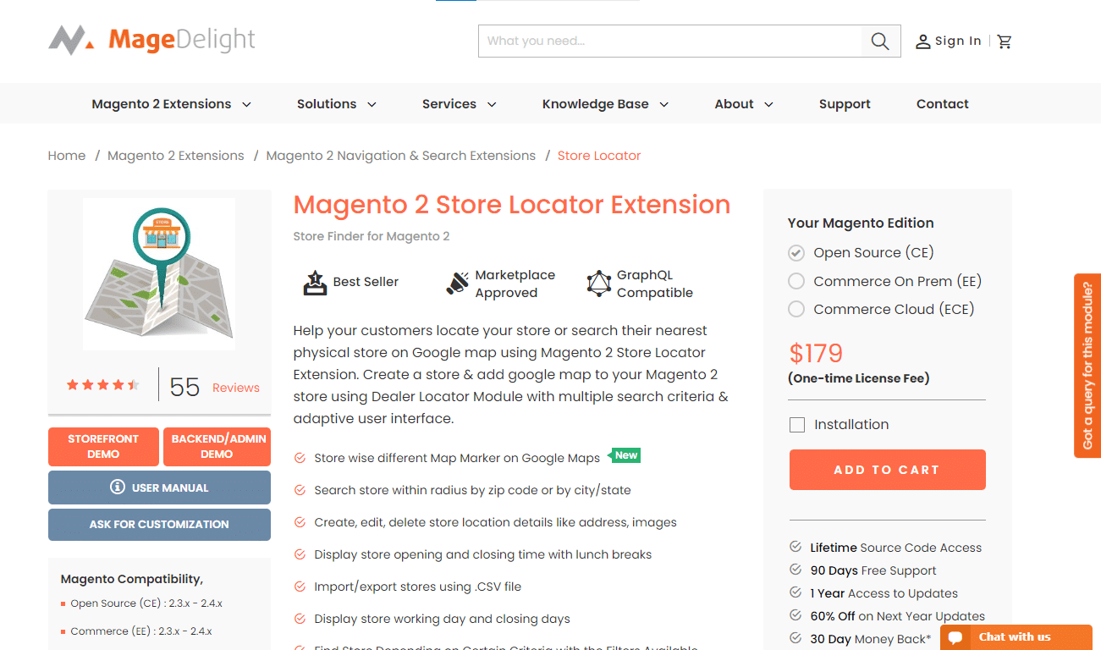Click Ask for Customization button

coord(159,525)
